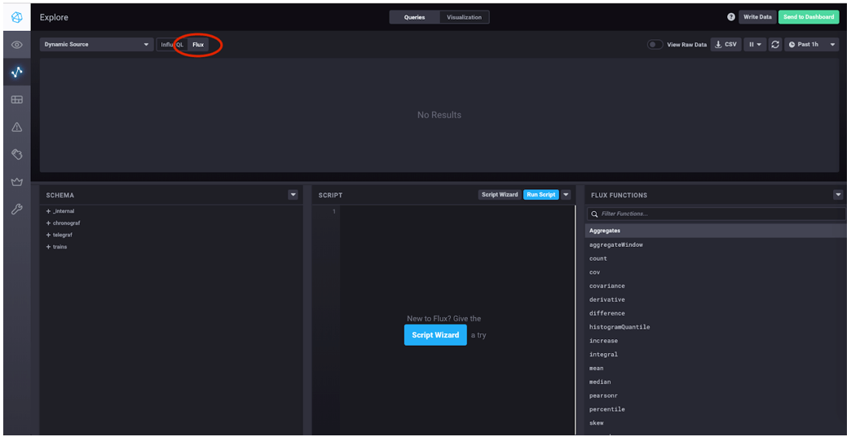Open the Status page eye icon

tap(16, 44)
